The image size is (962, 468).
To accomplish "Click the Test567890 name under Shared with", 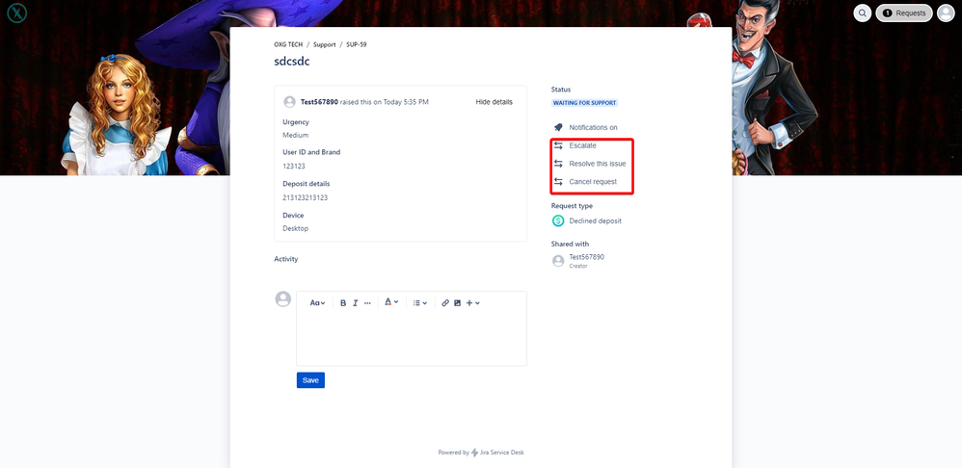I will point(586,257).
